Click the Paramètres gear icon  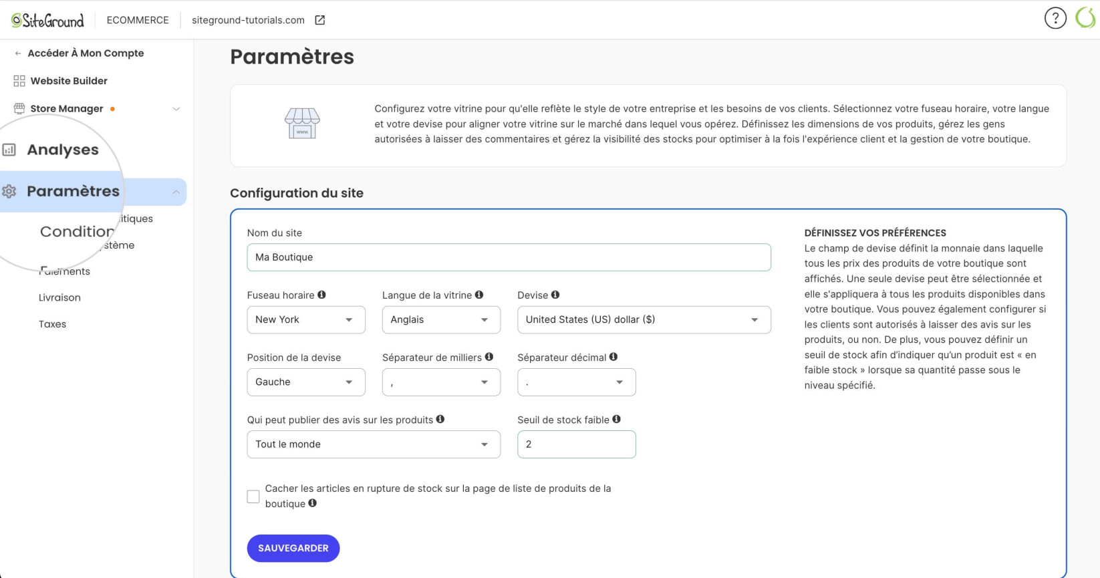[x=9, y=191]
